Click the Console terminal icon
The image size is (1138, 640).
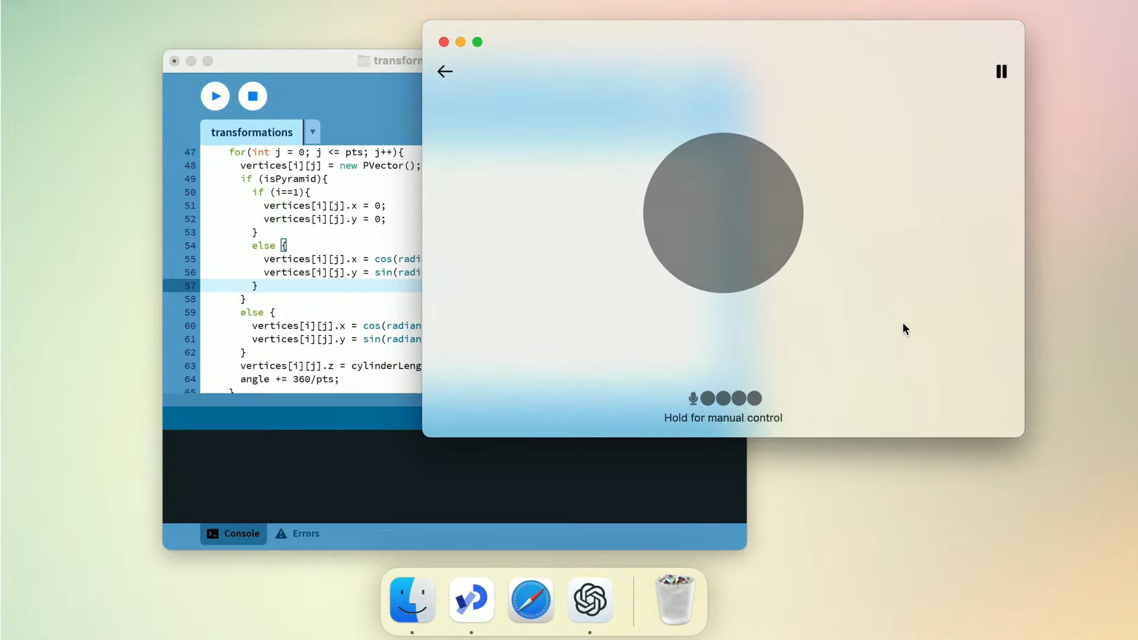(213, 533)
